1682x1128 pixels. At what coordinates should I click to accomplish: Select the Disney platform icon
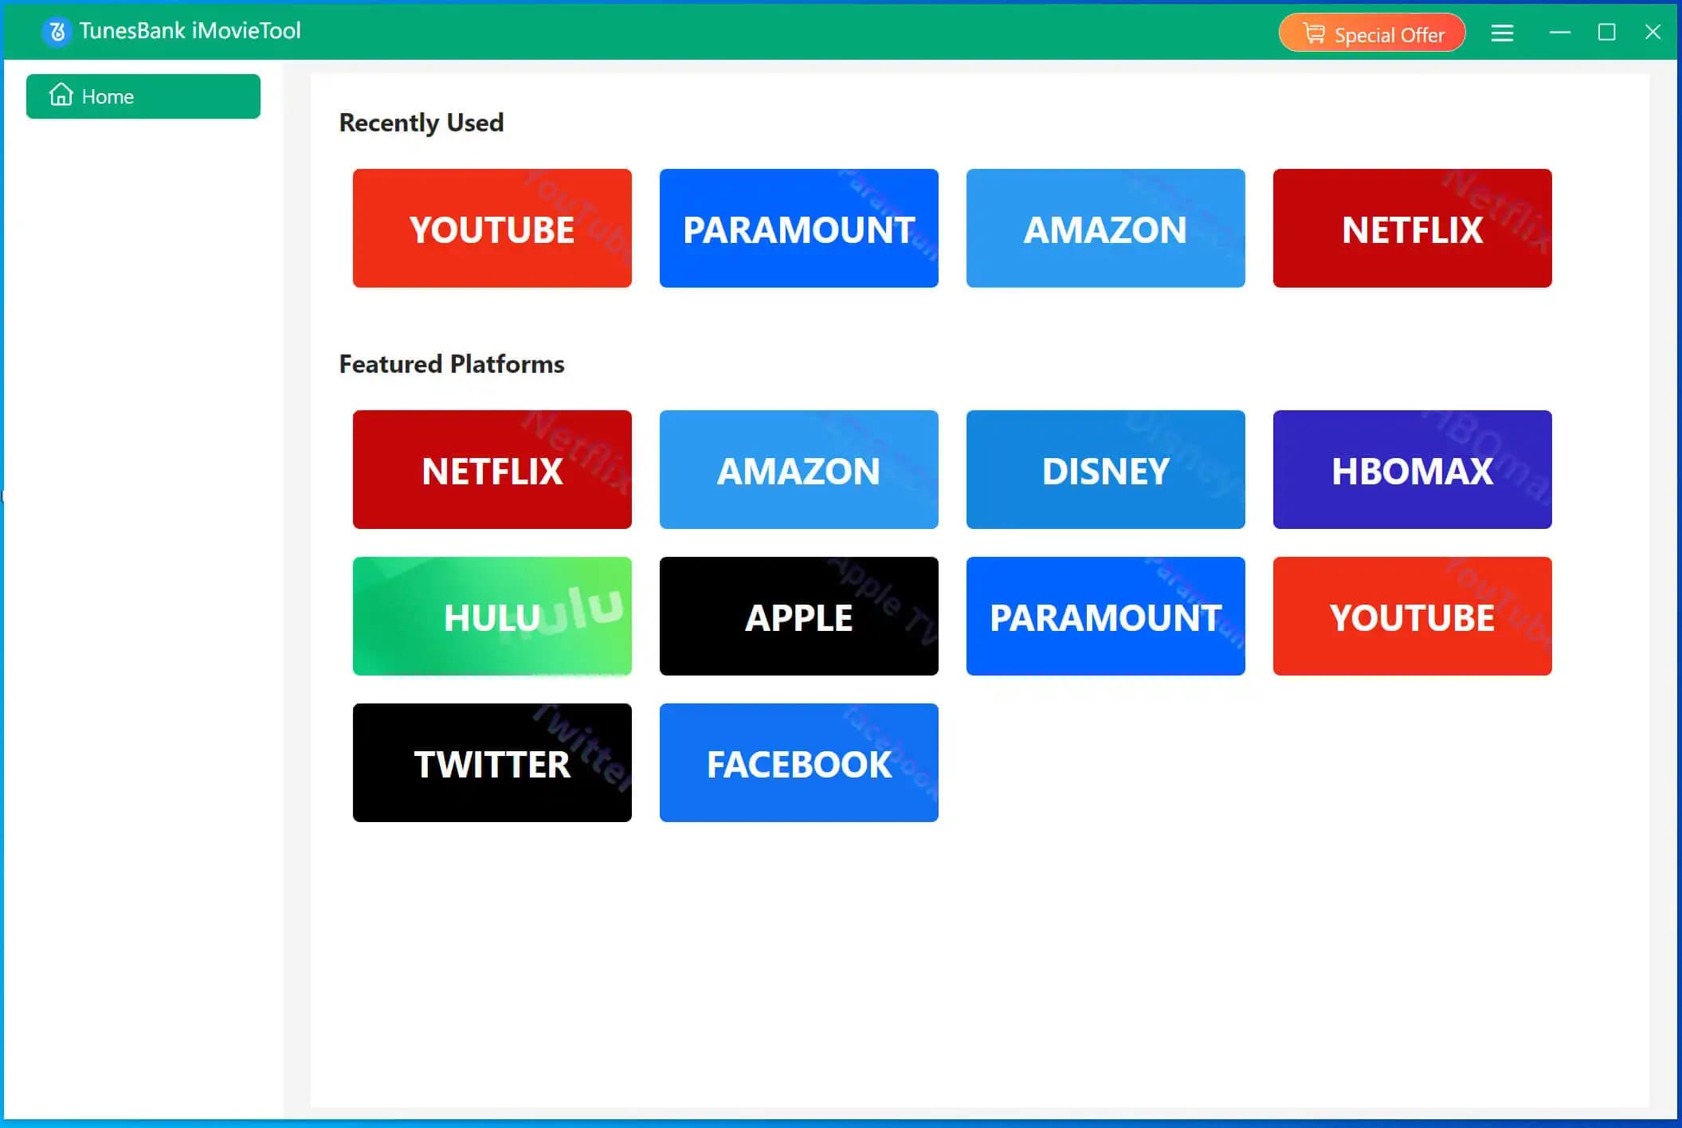tap(1105, 469)
